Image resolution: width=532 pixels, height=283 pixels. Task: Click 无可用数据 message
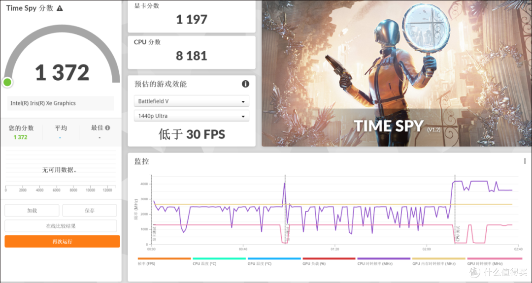tap(60, 170)
